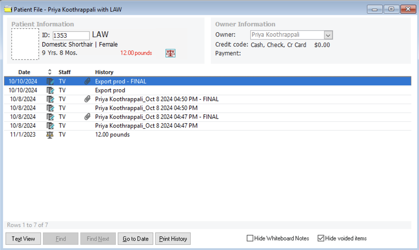Switch to Text View
This screenshot has height=250, width=419.
(23, 239)
